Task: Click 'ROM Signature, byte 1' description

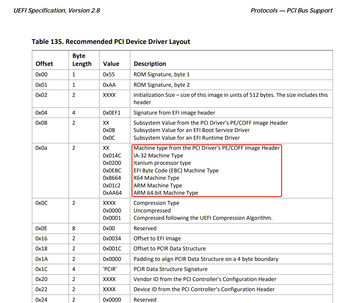Action: (162, 75)
